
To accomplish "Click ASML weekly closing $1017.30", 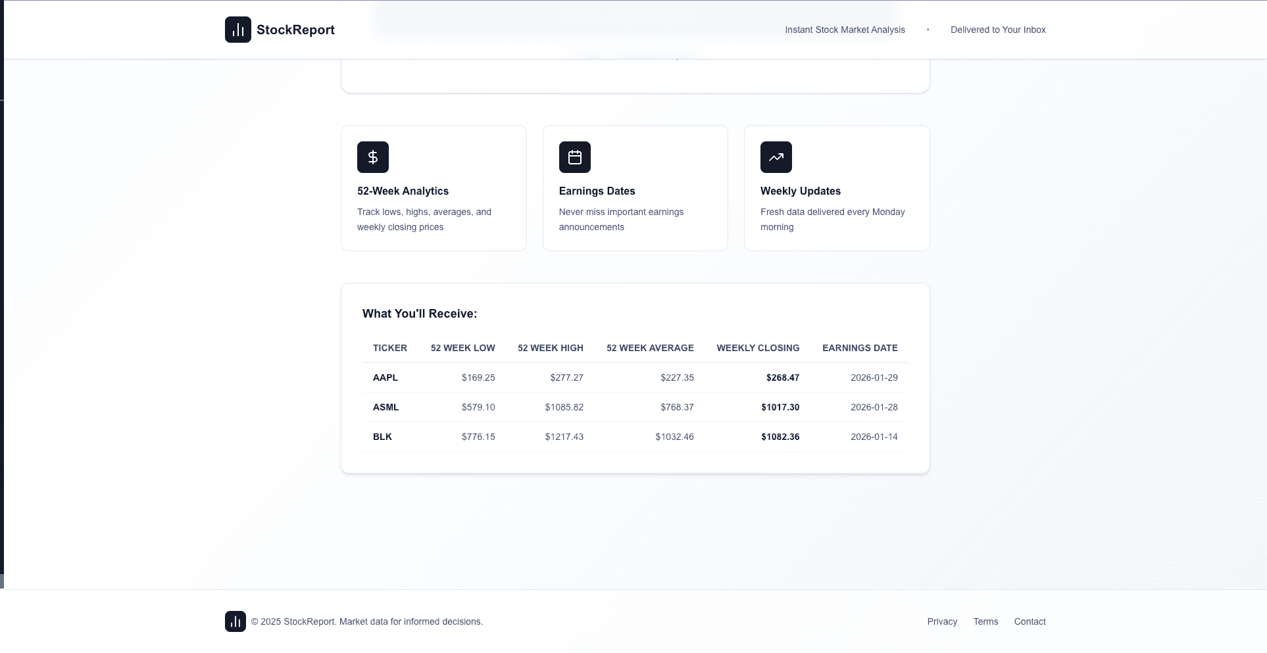I will pos(780,407).
